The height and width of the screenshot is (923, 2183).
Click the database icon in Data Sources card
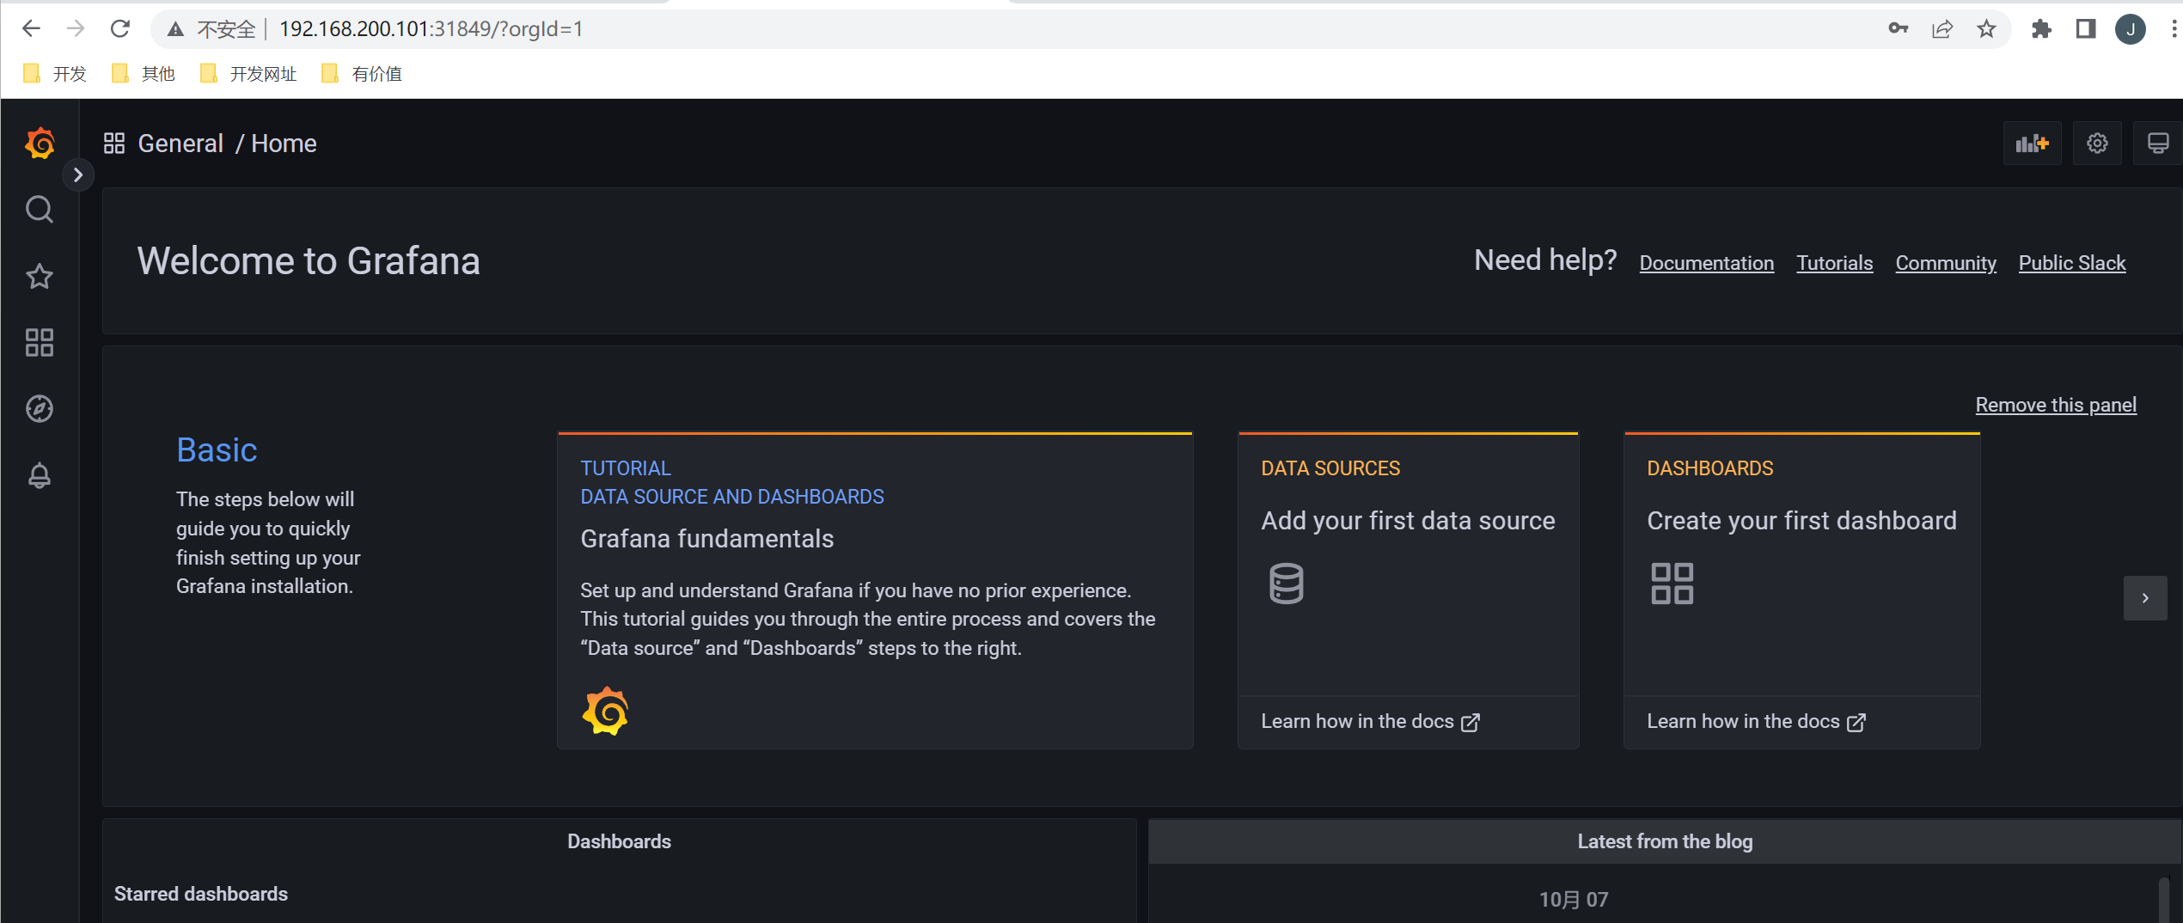1286,584
